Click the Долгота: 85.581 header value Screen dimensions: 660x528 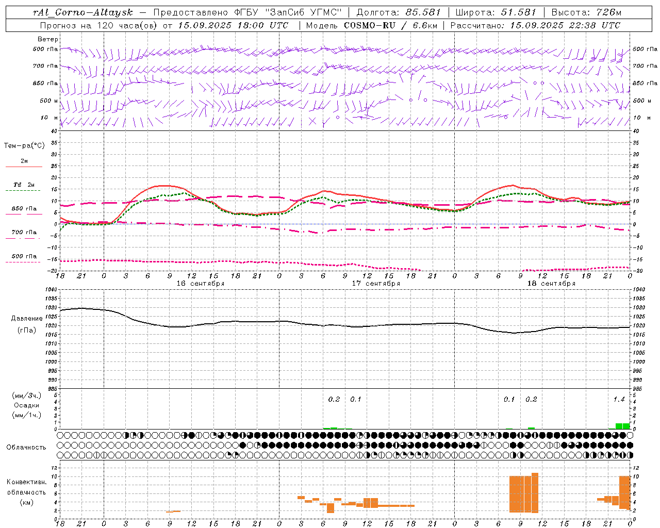coord(399,12)
